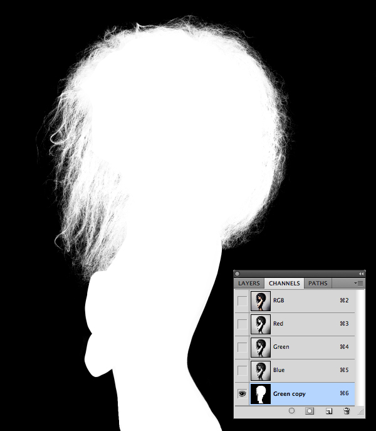Open the Paths tab
The image size is (376, 431).
tap(318, 283)
